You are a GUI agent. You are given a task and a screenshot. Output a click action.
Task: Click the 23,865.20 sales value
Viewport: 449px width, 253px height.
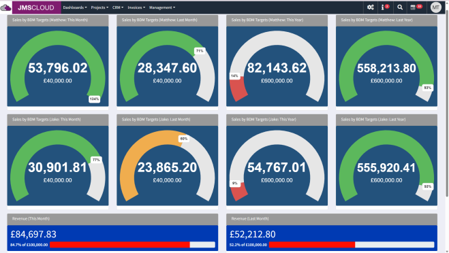(167, 167)
